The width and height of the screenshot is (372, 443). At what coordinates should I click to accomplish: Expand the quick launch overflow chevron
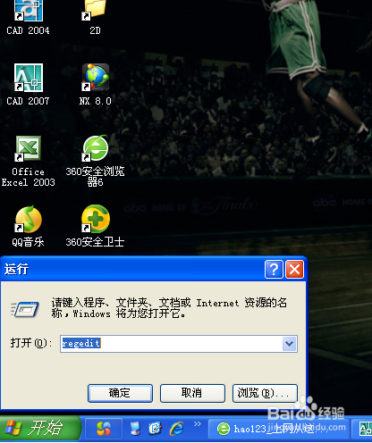(198, 423)
